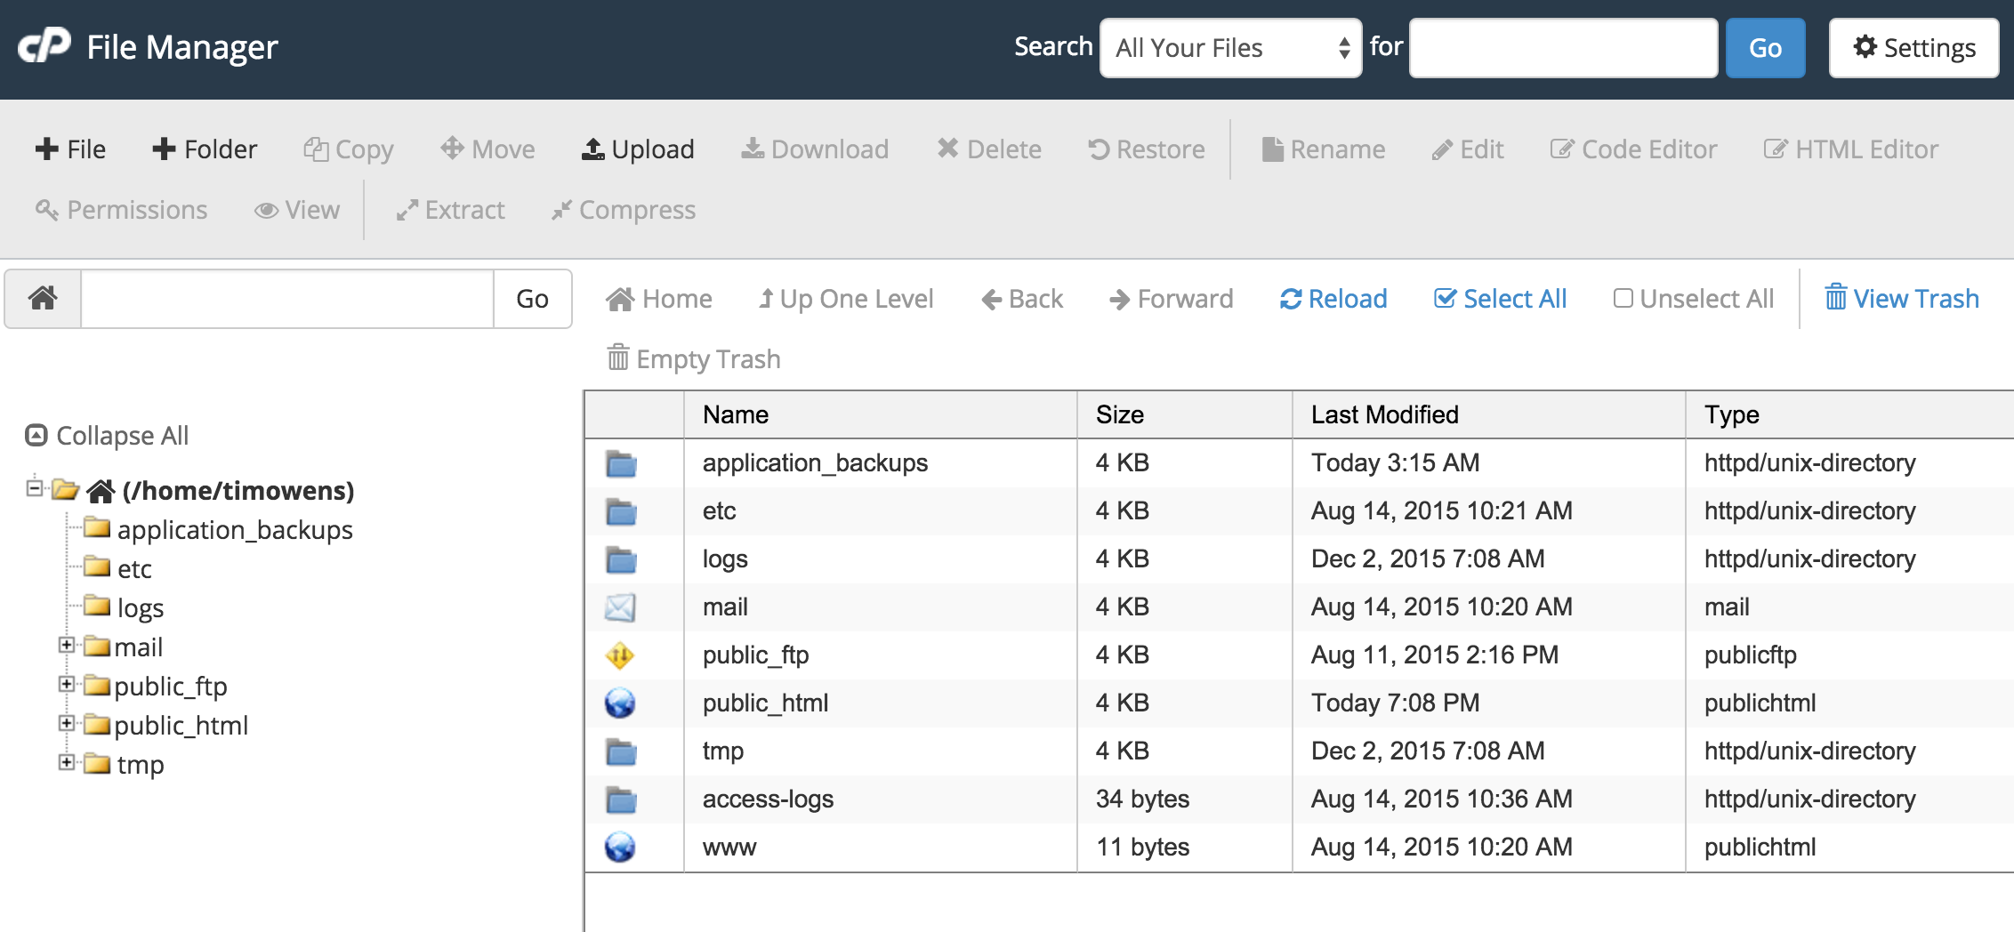Click the home icon next to the path field
This screenshot has height=932, width=2014.
click(41, 298)
